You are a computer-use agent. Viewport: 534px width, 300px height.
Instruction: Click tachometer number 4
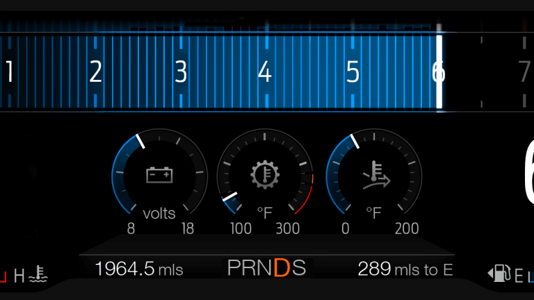tap(265, 72)
